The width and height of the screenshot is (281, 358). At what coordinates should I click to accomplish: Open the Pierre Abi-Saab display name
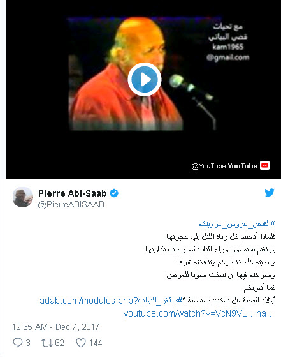click(x=73, y=193)
